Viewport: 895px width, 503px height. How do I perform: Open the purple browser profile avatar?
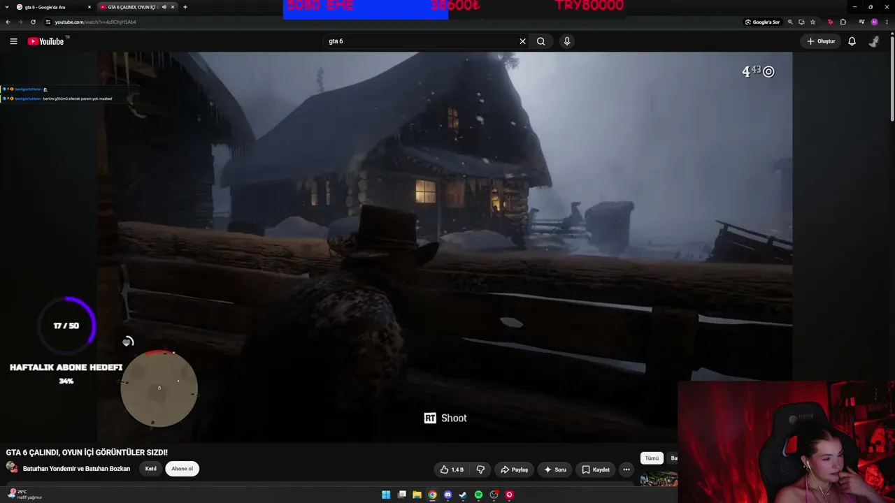pyautogui.click(x=874, y=22)
